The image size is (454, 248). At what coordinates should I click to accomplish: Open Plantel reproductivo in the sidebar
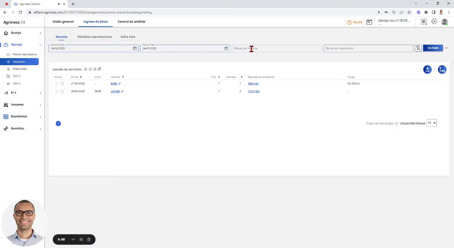coord(25,55)
